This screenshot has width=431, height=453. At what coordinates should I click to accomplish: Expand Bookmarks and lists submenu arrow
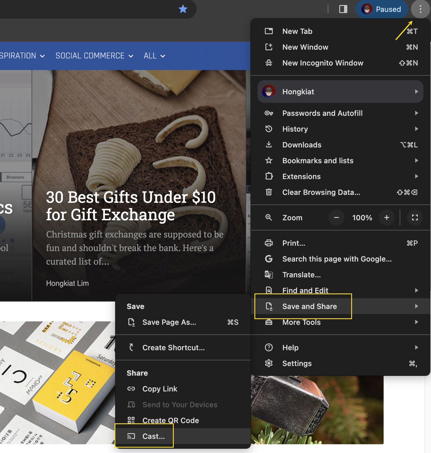point(416,160)
